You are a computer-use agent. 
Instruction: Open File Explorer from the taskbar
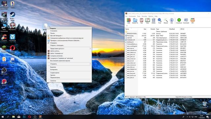[x=14, y=117]
